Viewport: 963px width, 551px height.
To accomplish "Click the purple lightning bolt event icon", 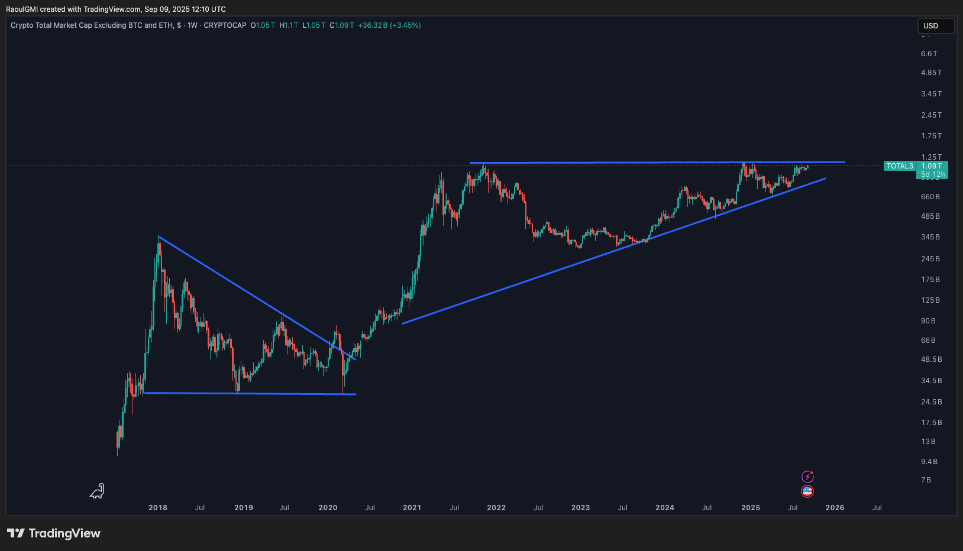I will click(x=807, y=477).
